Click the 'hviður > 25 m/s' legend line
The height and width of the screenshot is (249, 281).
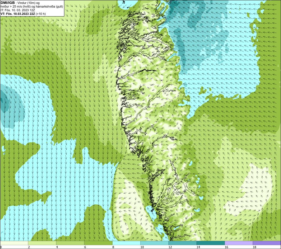point(32,7)
